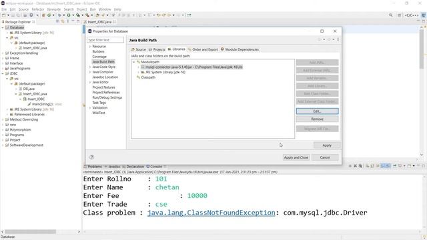427x240 pixels.
Task: Click the Pin Editor icon at toolbar end
Action: pos(189,15)
